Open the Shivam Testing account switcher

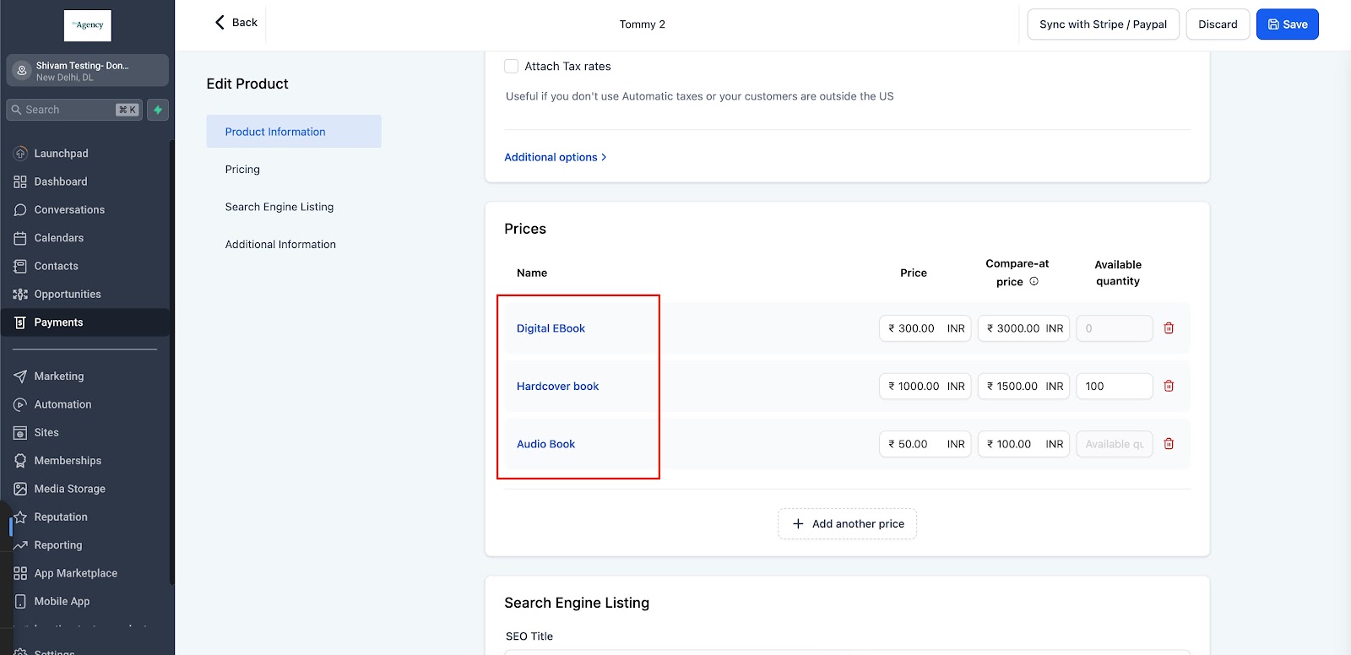(88, 71)
